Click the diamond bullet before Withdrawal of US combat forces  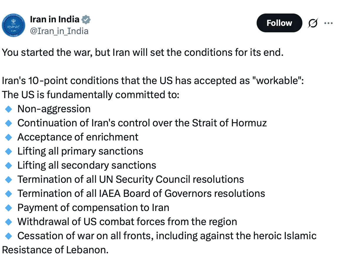point(8,222)
